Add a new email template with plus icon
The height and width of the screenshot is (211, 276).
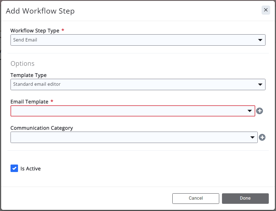pos(259,111)
